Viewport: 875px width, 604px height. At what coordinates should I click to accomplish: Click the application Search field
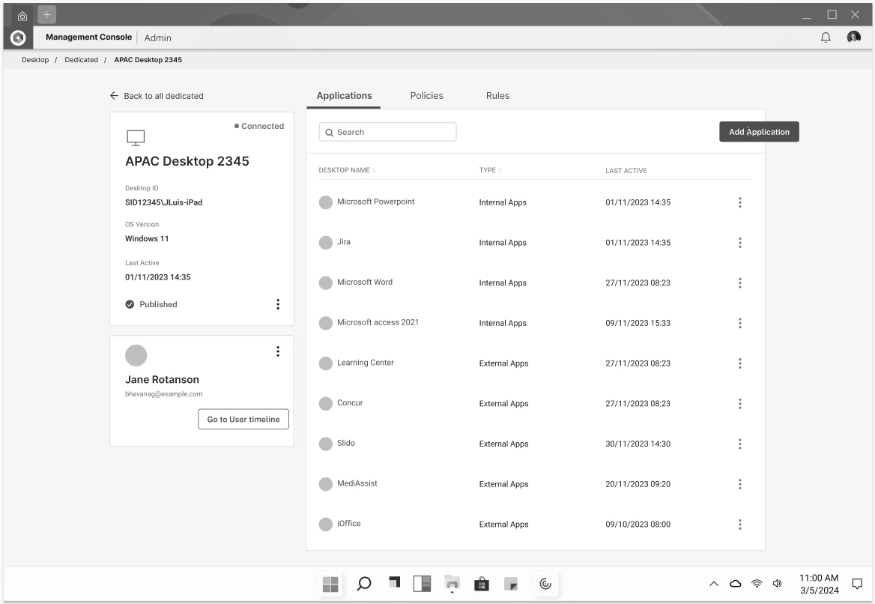tap(388, 133)
